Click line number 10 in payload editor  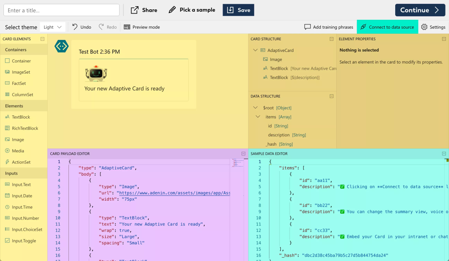click(58, 218)
